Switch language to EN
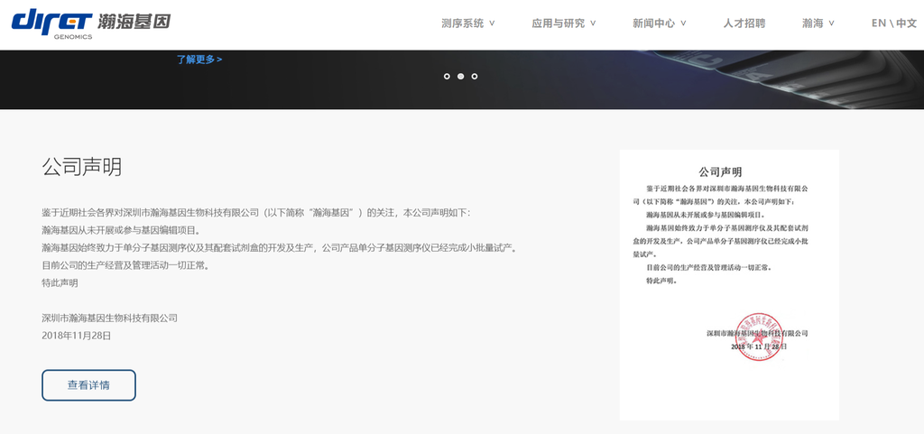 click(879, 23)
